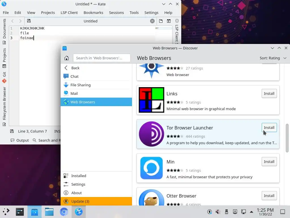This screenshot has height=218, width=290.
Task: Show the Output panel in Kate
Action: 20,140
